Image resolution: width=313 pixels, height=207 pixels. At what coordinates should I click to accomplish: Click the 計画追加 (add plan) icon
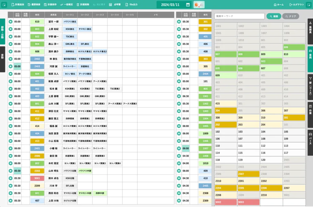[13, 5]
